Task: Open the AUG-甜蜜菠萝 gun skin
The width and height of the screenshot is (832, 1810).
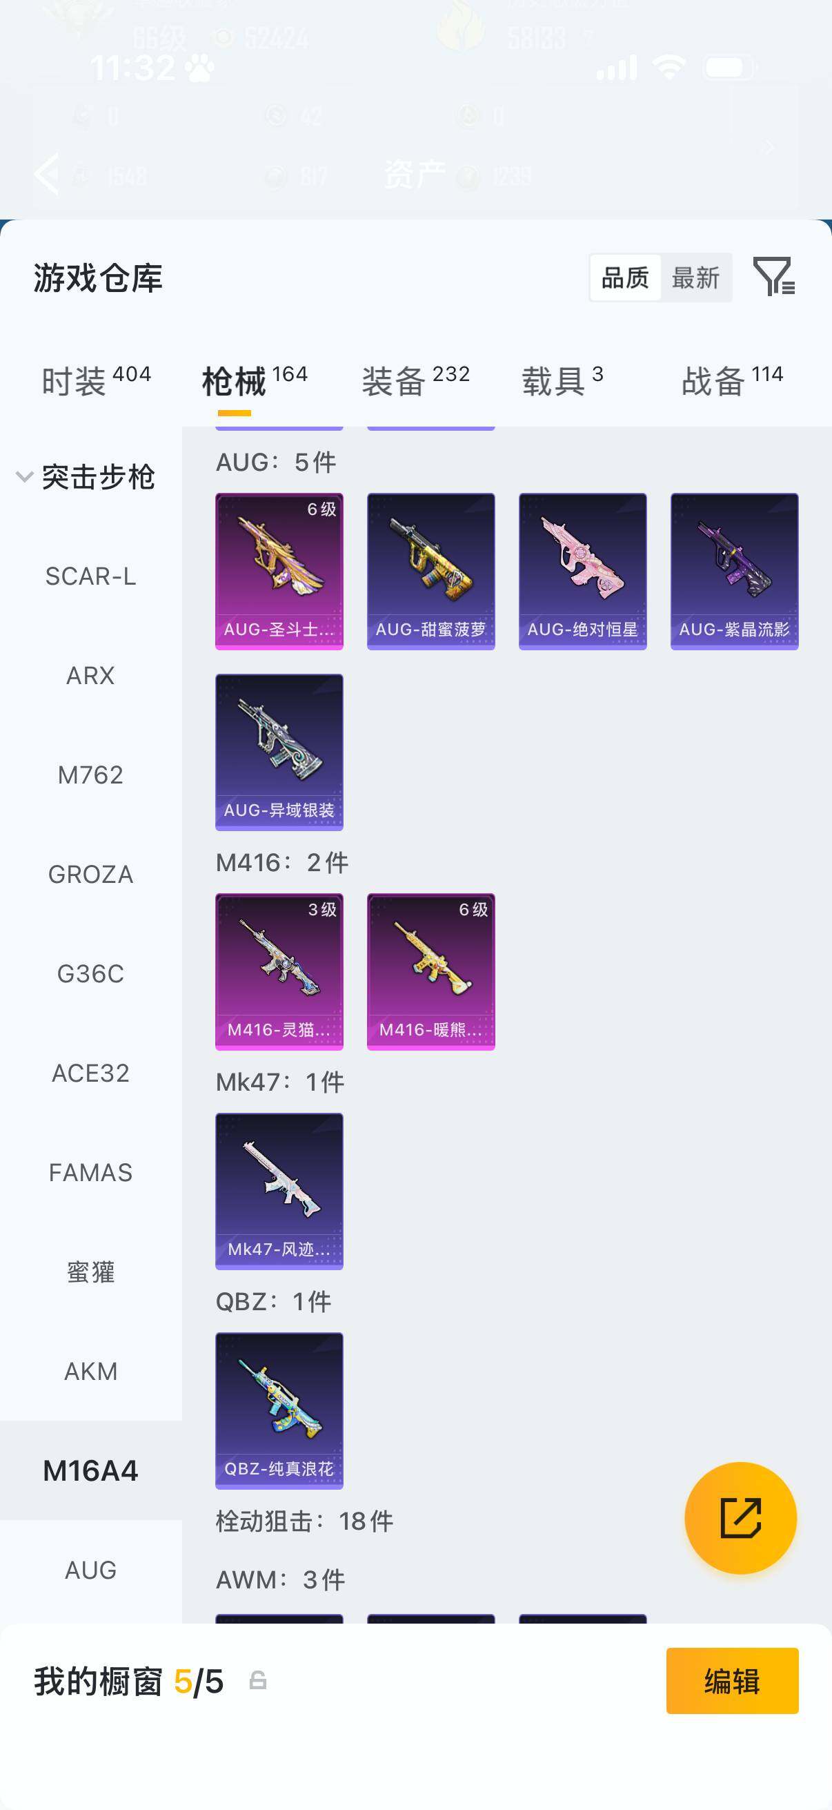Action: tap(430, 572)
